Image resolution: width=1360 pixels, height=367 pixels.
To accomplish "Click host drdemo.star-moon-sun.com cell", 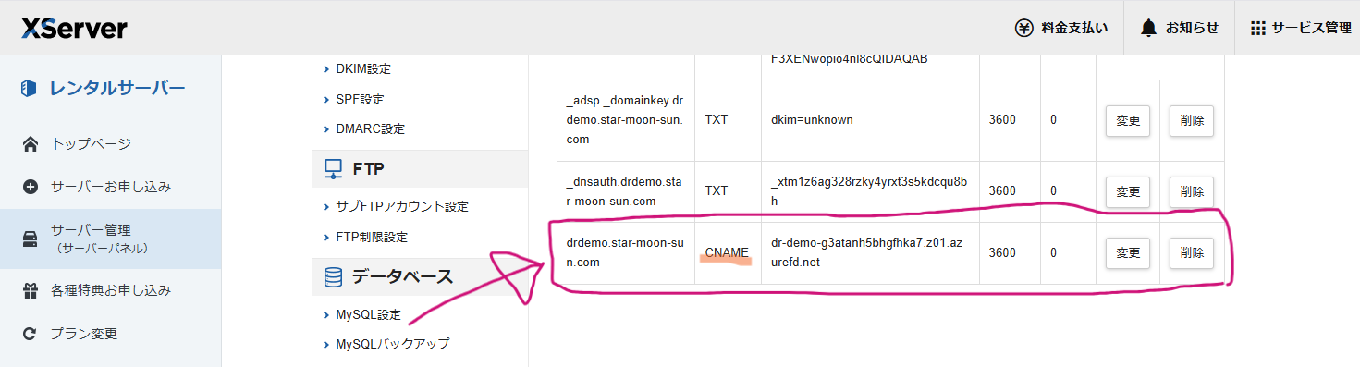I will 625,252.
